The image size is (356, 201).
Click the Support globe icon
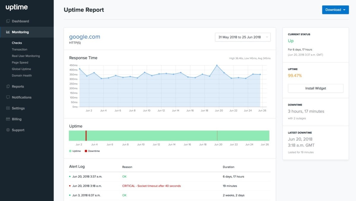pyautogui.click(x=8, y=130)
